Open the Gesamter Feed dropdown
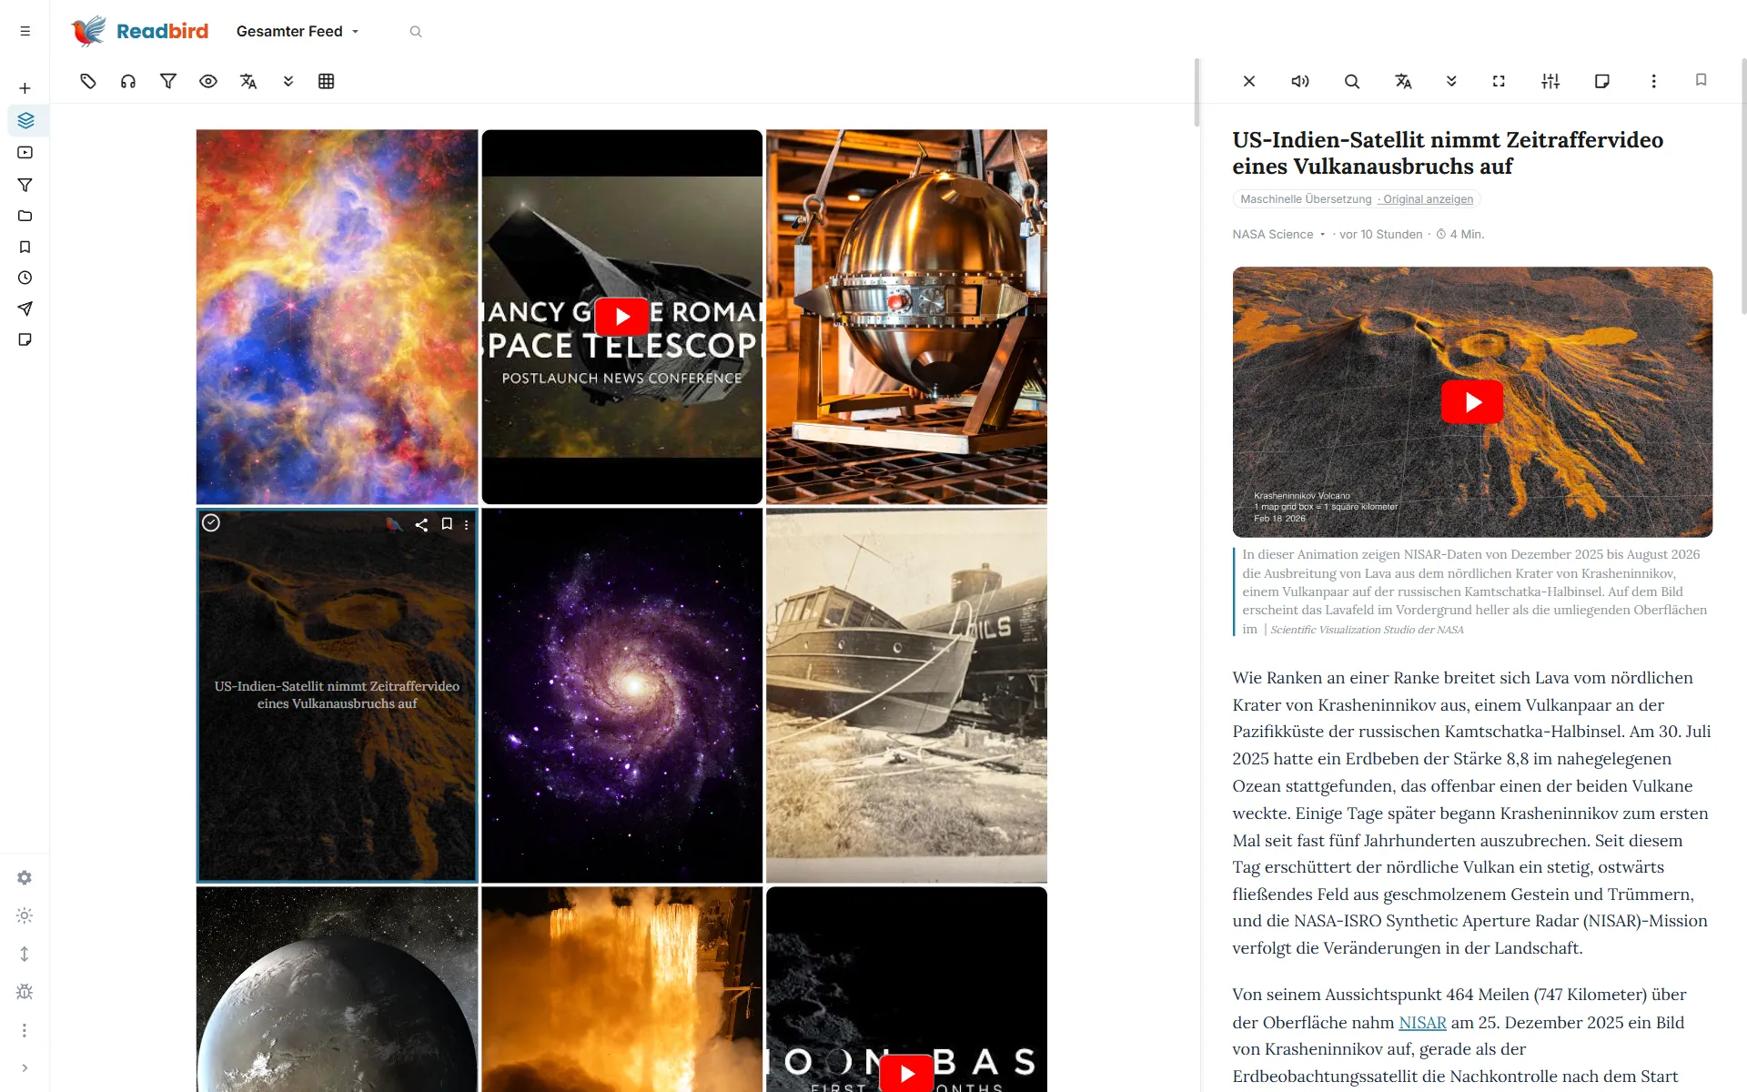Viewport: 1747px width, 1092px height. click(x=298, y=31)
